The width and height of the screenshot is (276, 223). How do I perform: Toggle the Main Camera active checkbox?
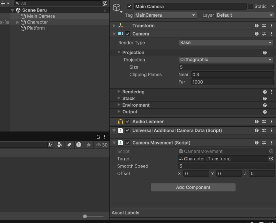pos(129,7)
